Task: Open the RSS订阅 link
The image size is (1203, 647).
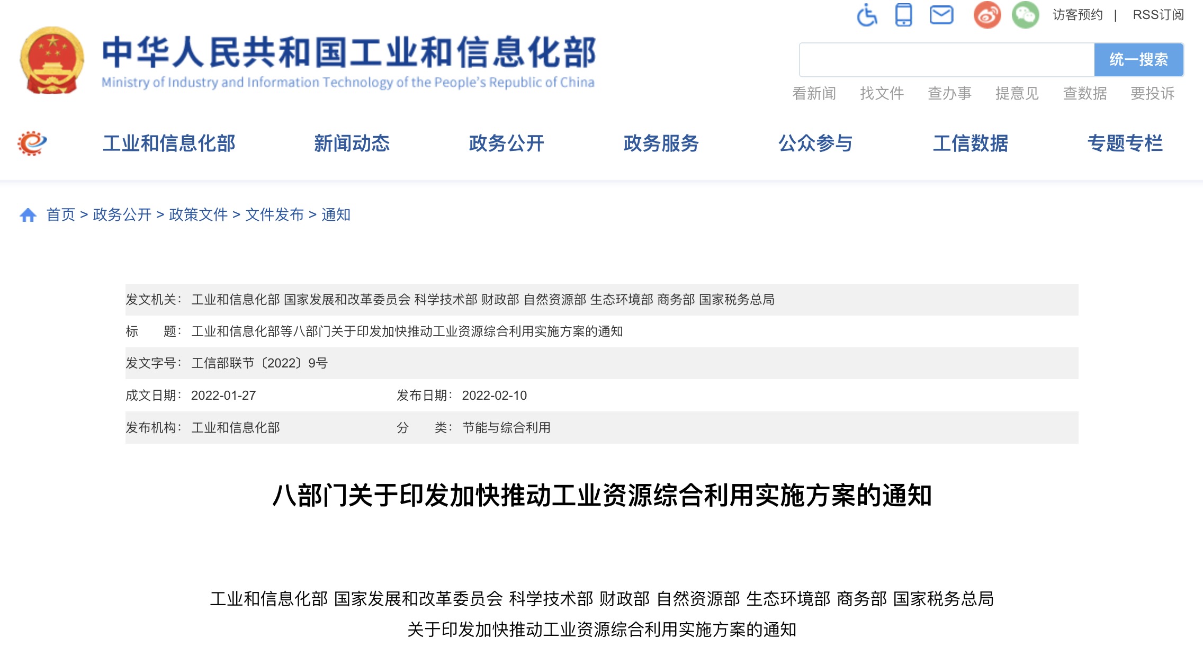Action: click(x=1158, y=15)
